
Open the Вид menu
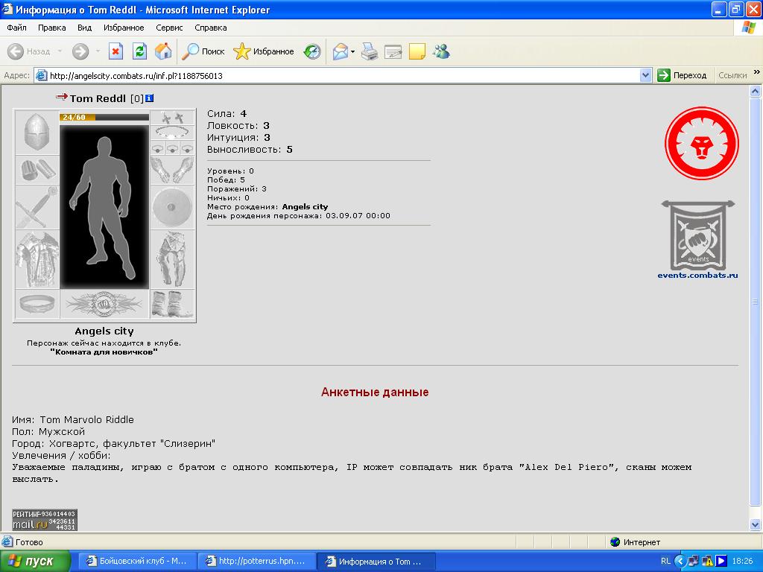[85, 28]
